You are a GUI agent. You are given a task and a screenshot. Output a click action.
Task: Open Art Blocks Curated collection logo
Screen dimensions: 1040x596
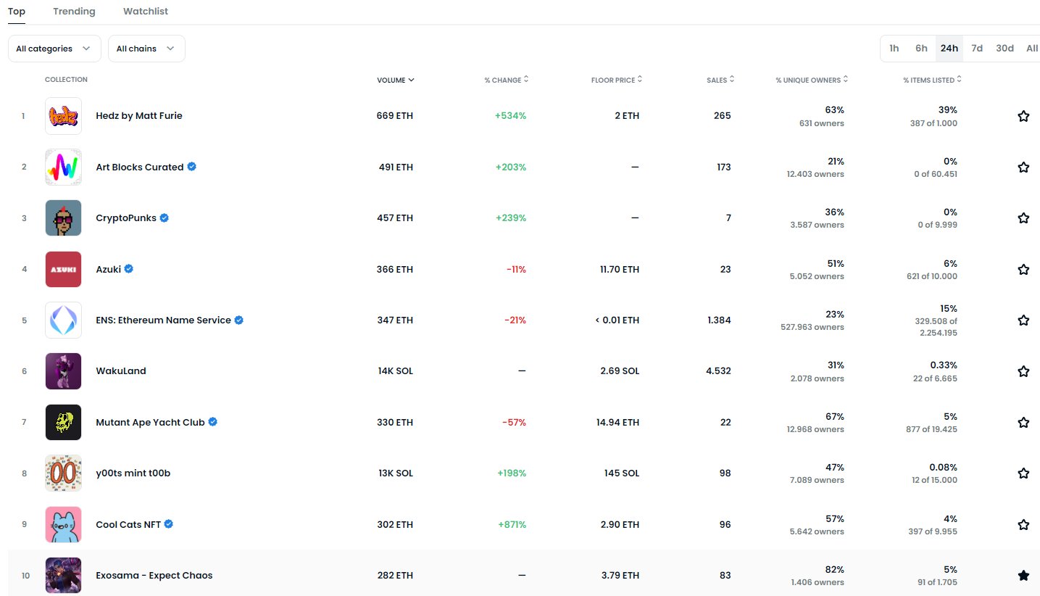tap(63, 167)
